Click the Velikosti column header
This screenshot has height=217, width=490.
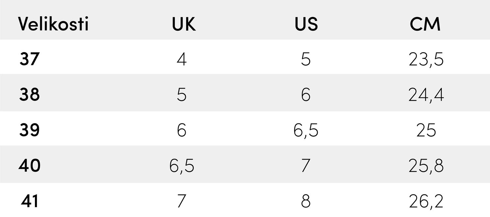(53, 24)
